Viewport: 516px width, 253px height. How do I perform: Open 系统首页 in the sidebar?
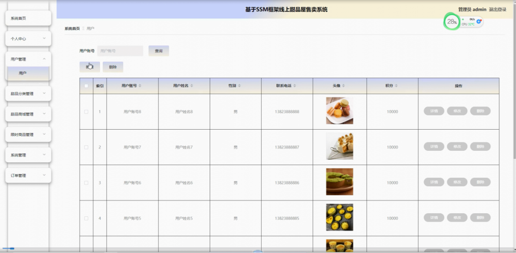click(x=28, y=18)
